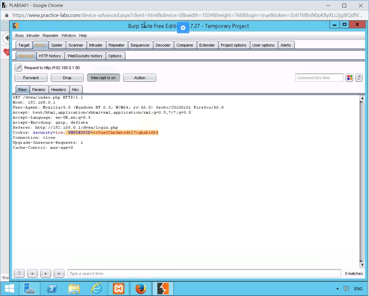Click the search help question mark button
The width and height of the screenshot is (369, 296).
(x=19, y=273)
